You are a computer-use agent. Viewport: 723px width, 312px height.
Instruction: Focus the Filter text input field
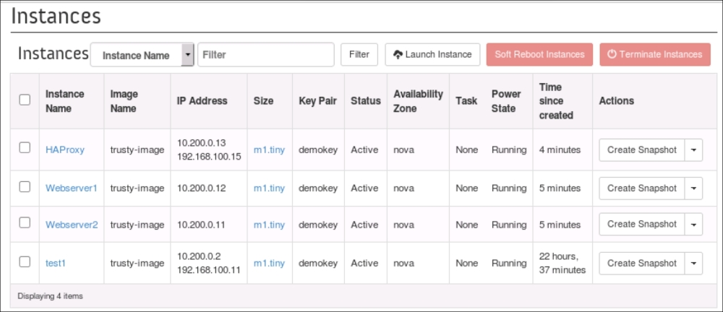265,55
